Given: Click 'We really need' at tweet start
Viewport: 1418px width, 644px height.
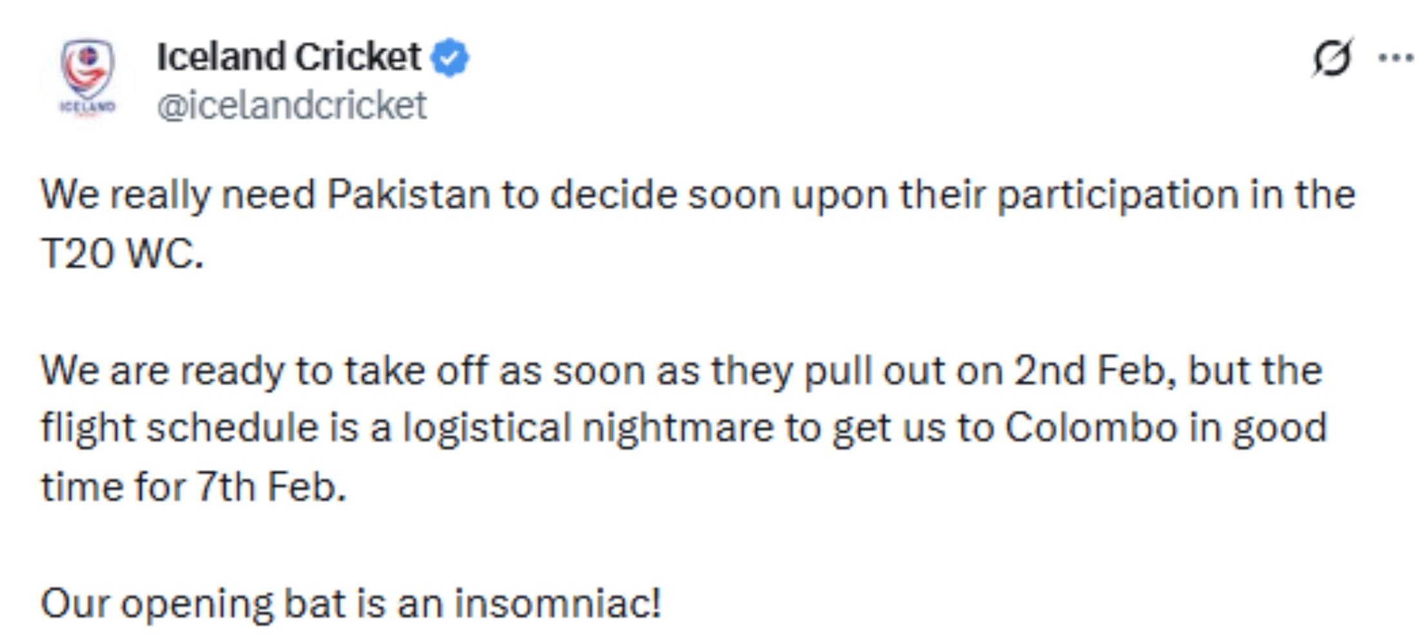Looking at the screenshot, I should (177, 194).
